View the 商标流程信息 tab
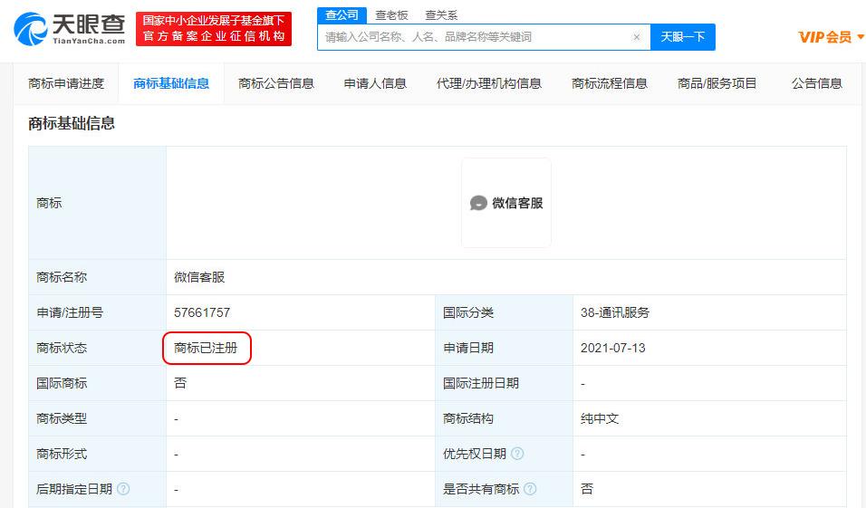 [610, 83]
